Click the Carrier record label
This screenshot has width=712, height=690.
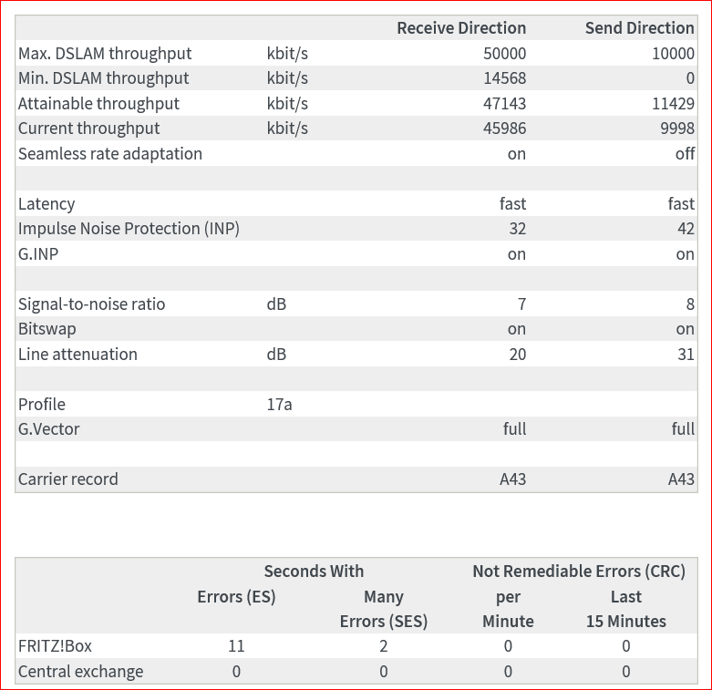[68, 479]
